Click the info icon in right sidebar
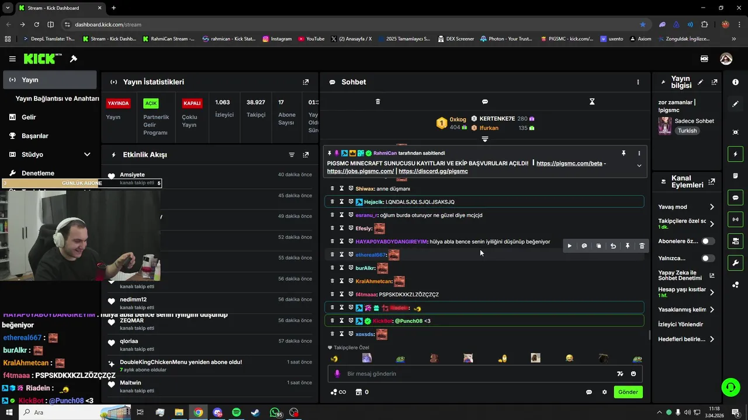 tap(735, 82)
